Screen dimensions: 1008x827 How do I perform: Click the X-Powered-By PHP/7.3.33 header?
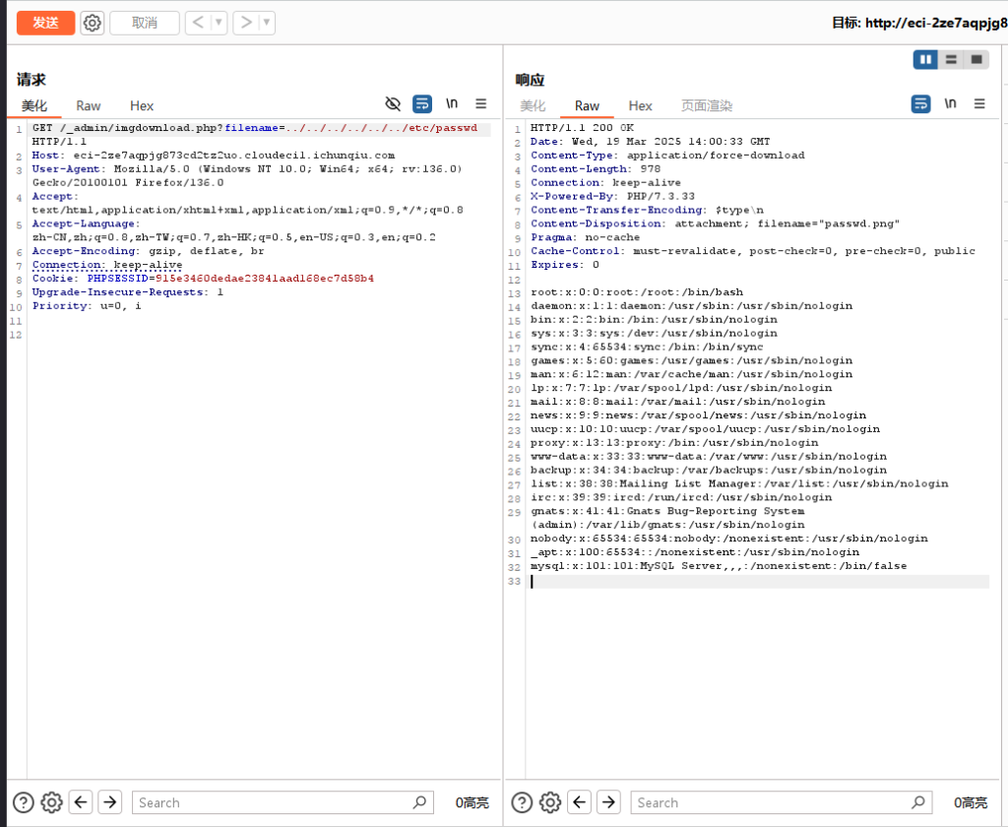612,196
